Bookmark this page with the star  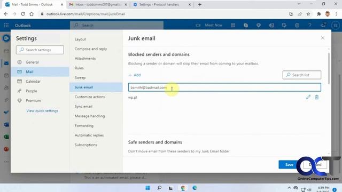[308, 14]
